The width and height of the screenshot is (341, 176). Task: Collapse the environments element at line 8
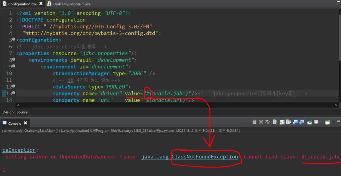14,59
